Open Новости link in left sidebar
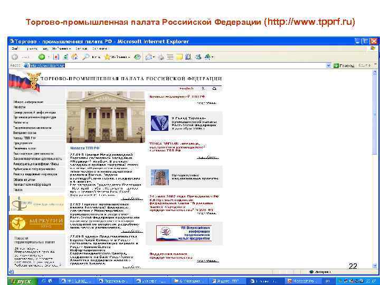Viewport: 380px width, 285px height. click(x=20, y=107)
